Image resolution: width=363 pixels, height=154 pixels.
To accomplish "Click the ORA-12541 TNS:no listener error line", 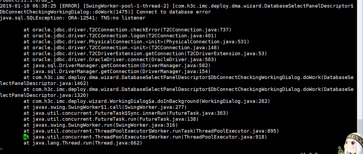I will pos(72,18).
